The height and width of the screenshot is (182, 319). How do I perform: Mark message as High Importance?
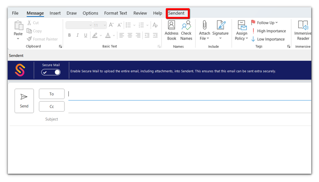pos(268,31)
